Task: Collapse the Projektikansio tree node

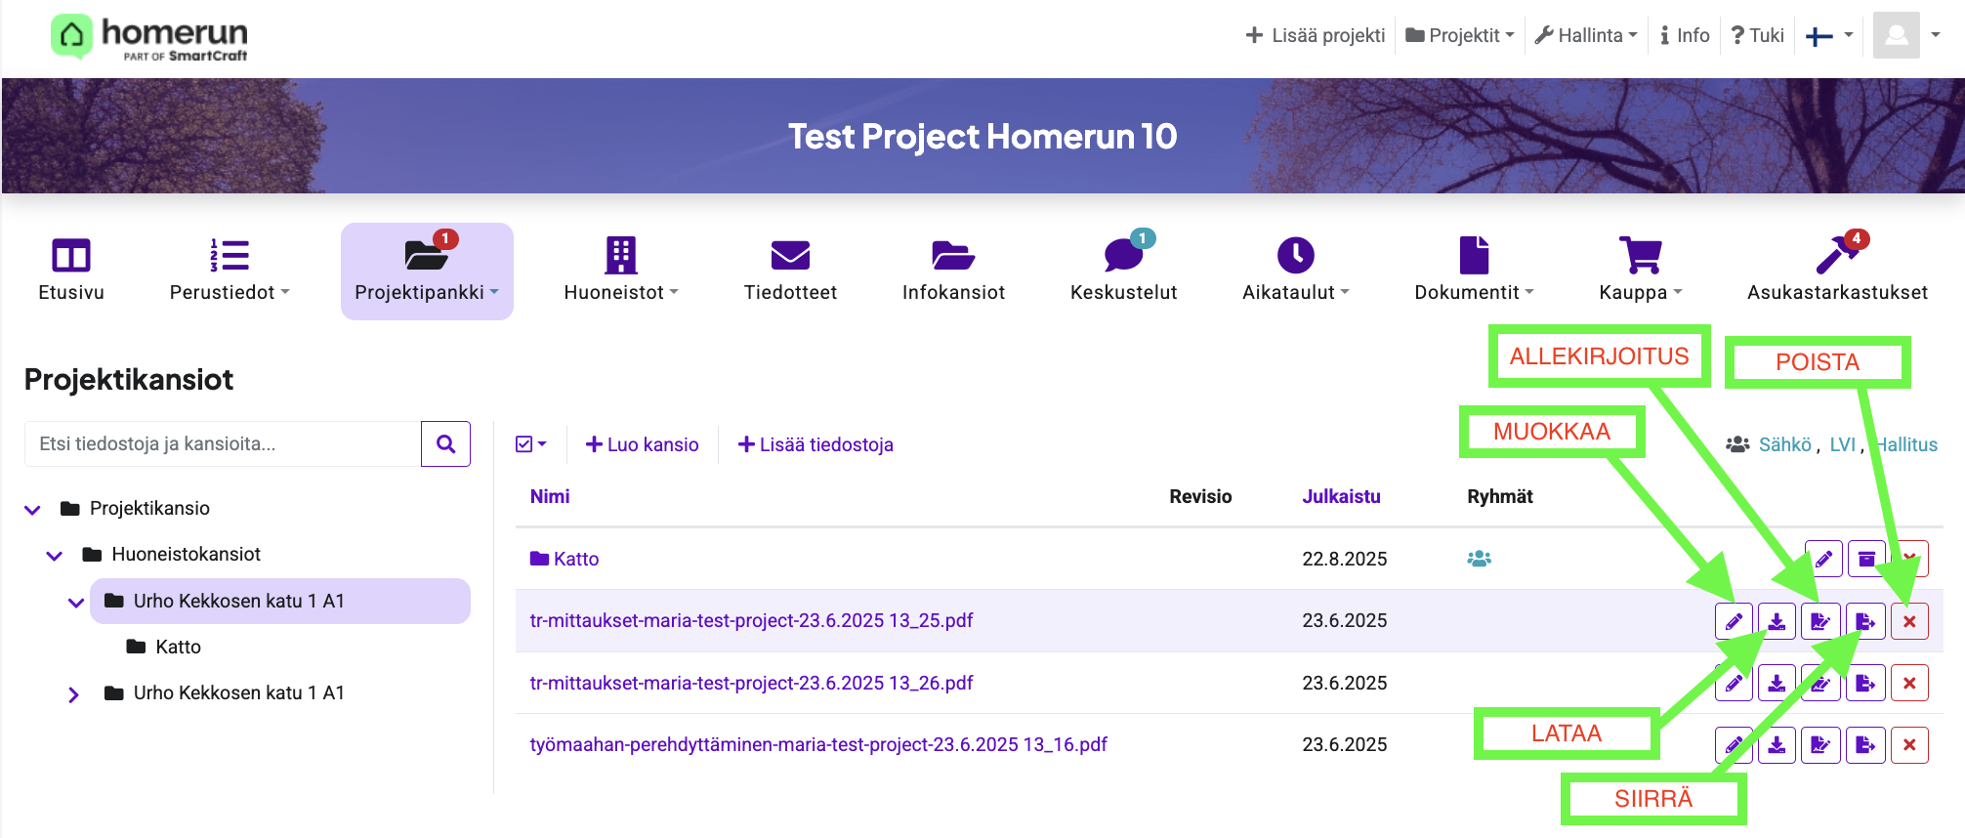Action: pyautogui.click(x=32, y=509)
